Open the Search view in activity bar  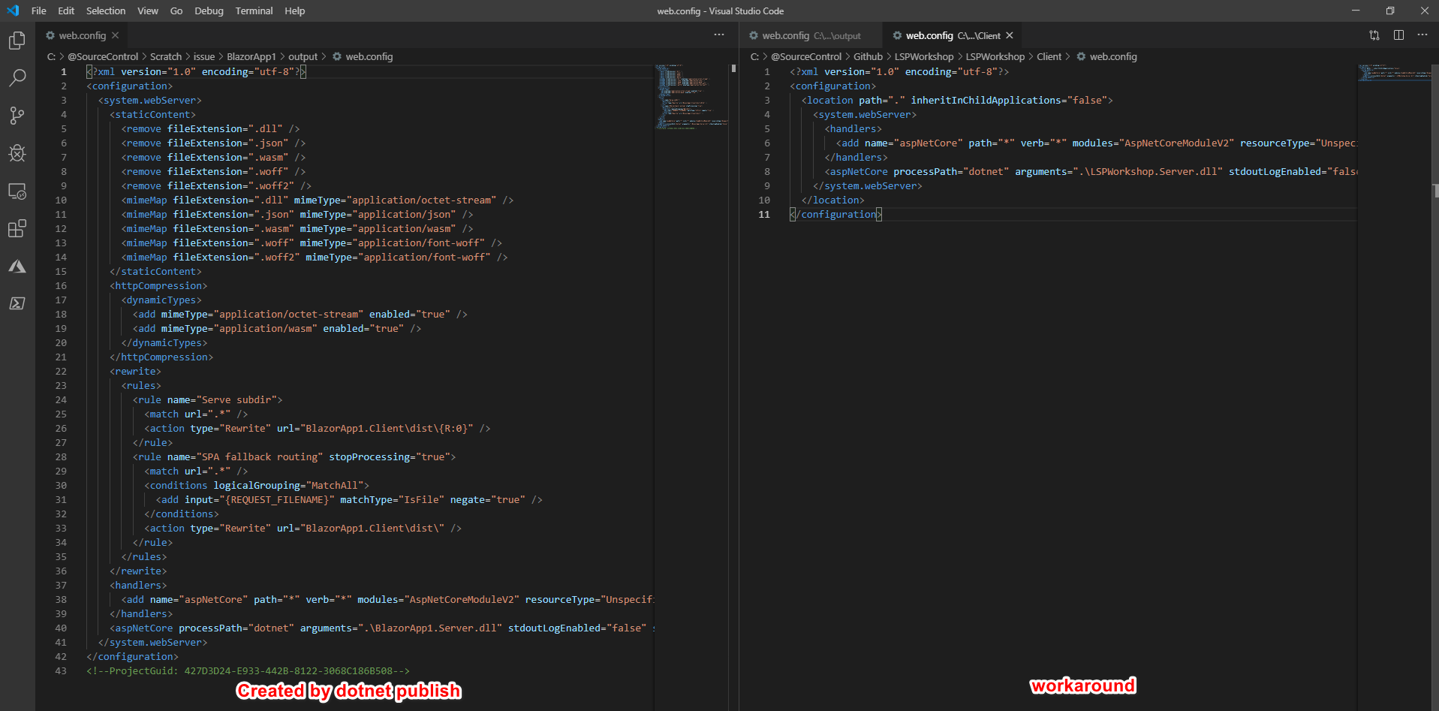click(17, 78)
